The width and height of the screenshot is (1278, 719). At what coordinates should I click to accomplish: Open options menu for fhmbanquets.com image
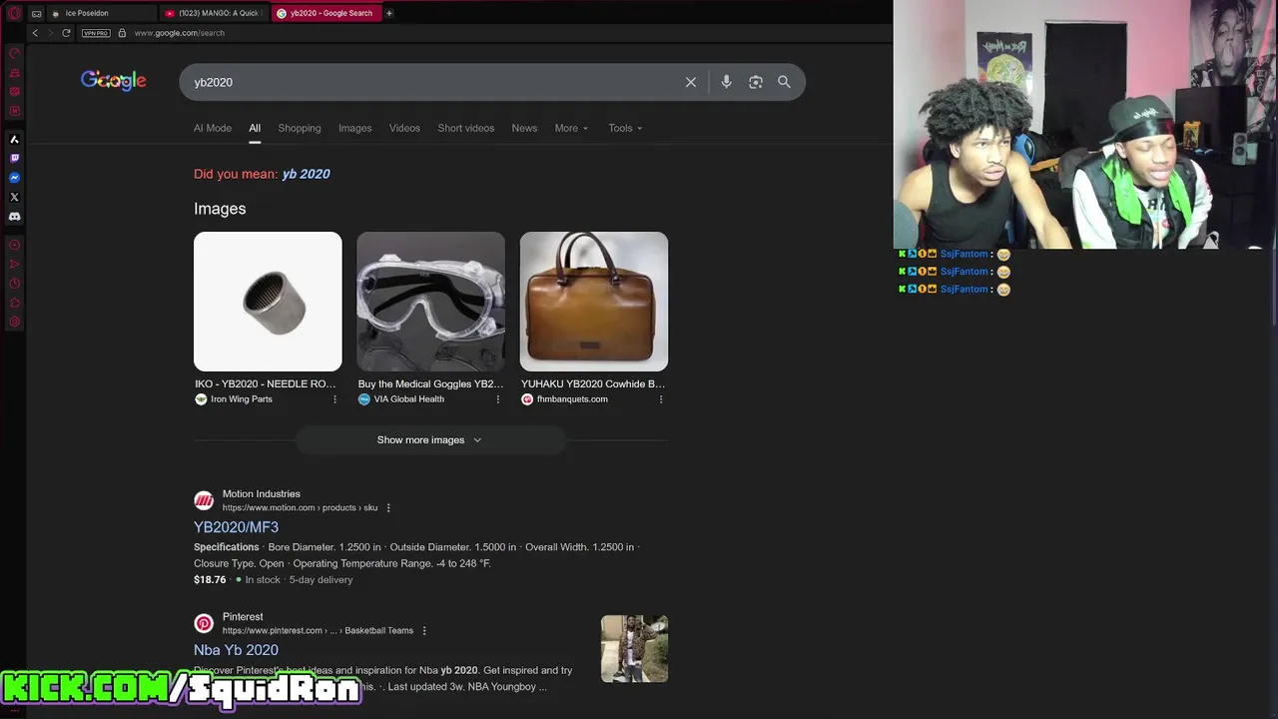(661, 399)
